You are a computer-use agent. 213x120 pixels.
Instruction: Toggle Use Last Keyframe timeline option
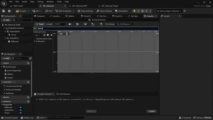(70, 24)
